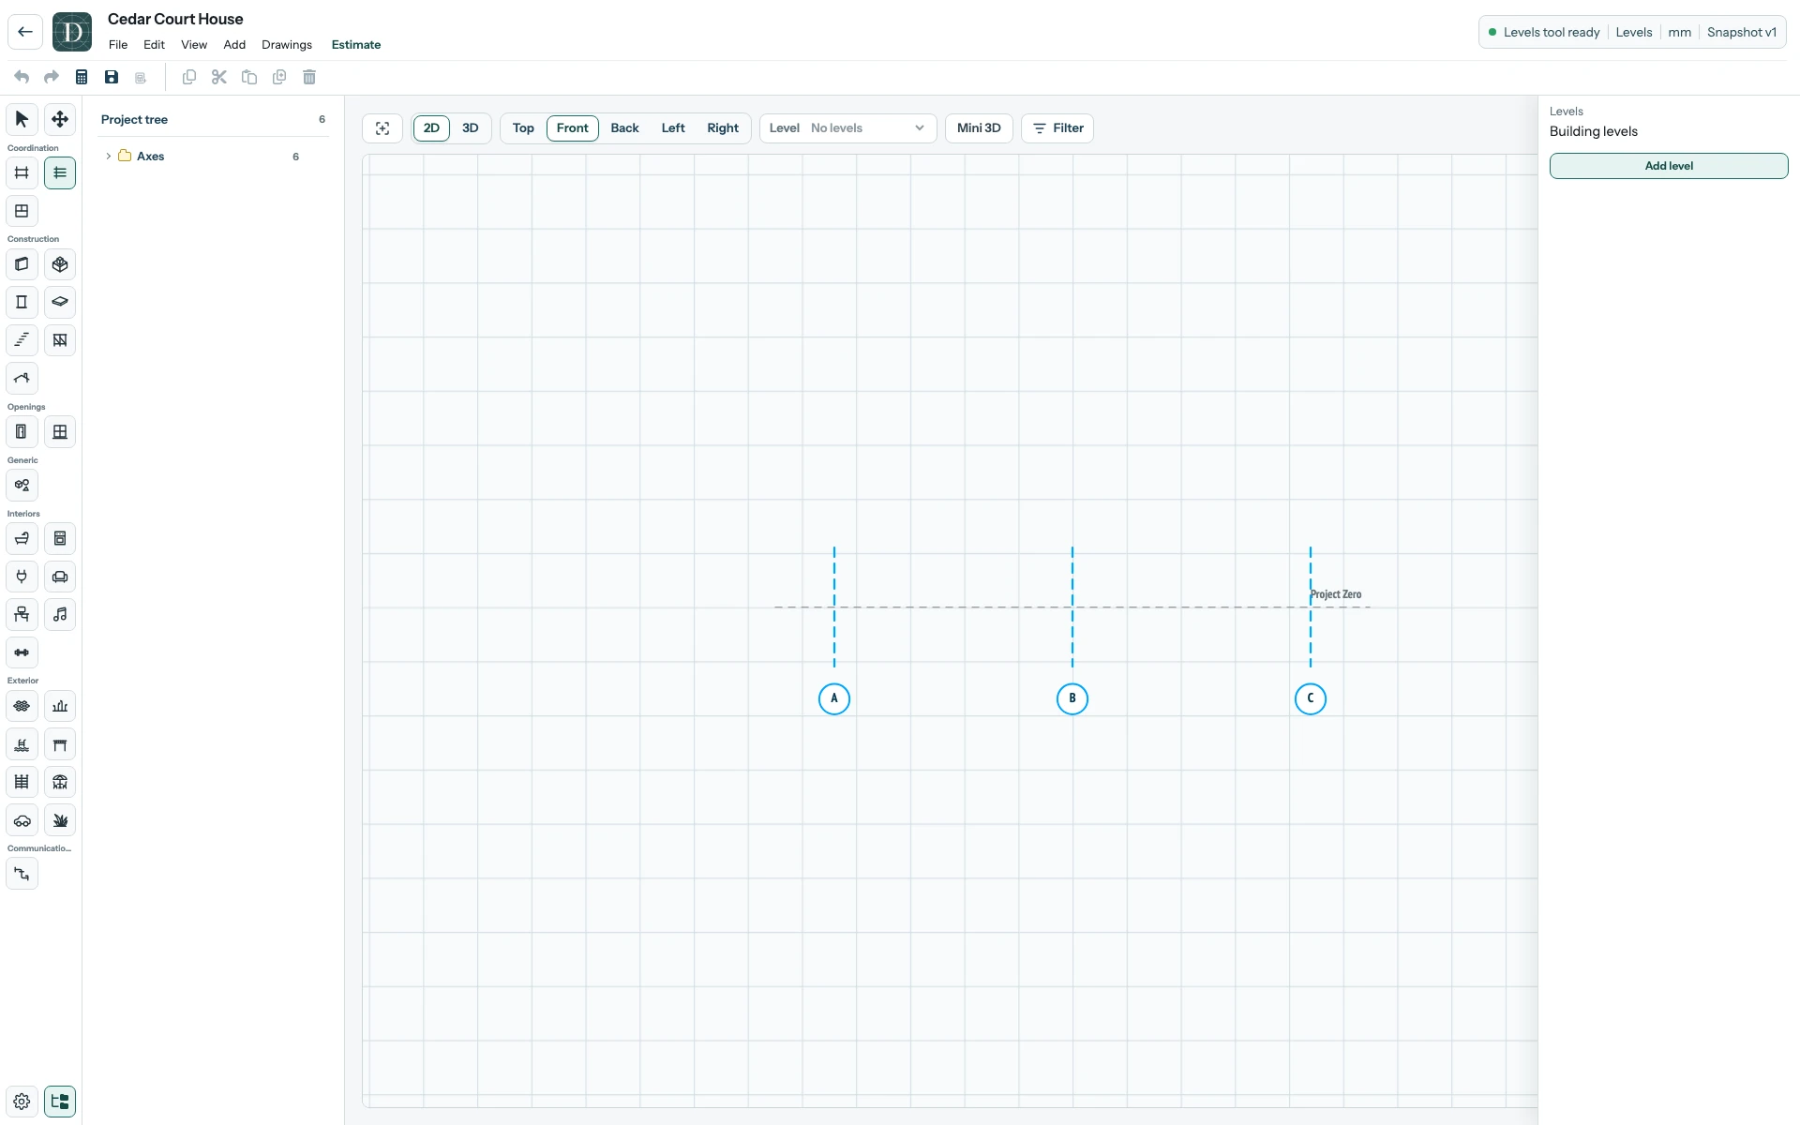
Task: Save project with the floppy icon
Action: click(x=112, y=77)
